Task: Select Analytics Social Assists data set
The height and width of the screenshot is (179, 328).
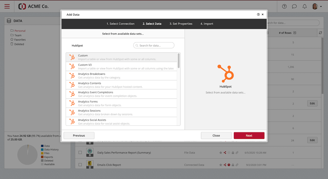Action: (x=121, y=121)
